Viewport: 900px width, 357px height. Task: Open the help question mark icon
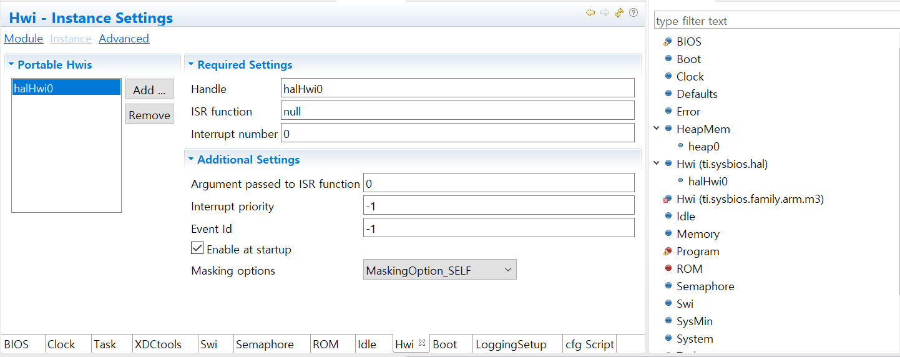633,12
